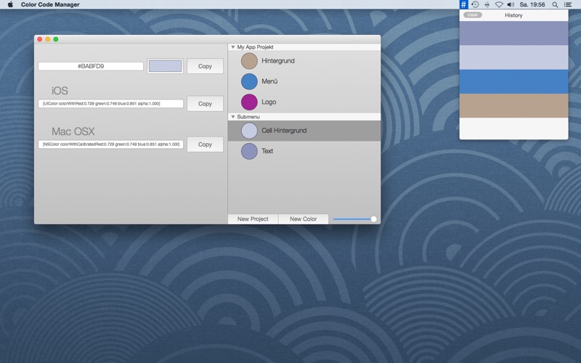Open the Wi-Fi status menu
This screenshot has height=363, width=581.
click(x=499, y=4)
